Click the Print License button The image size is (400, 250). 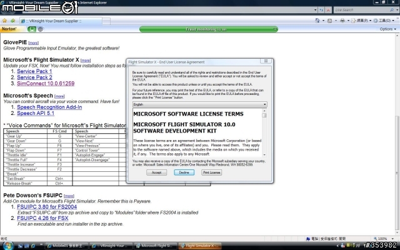[211, 172]
